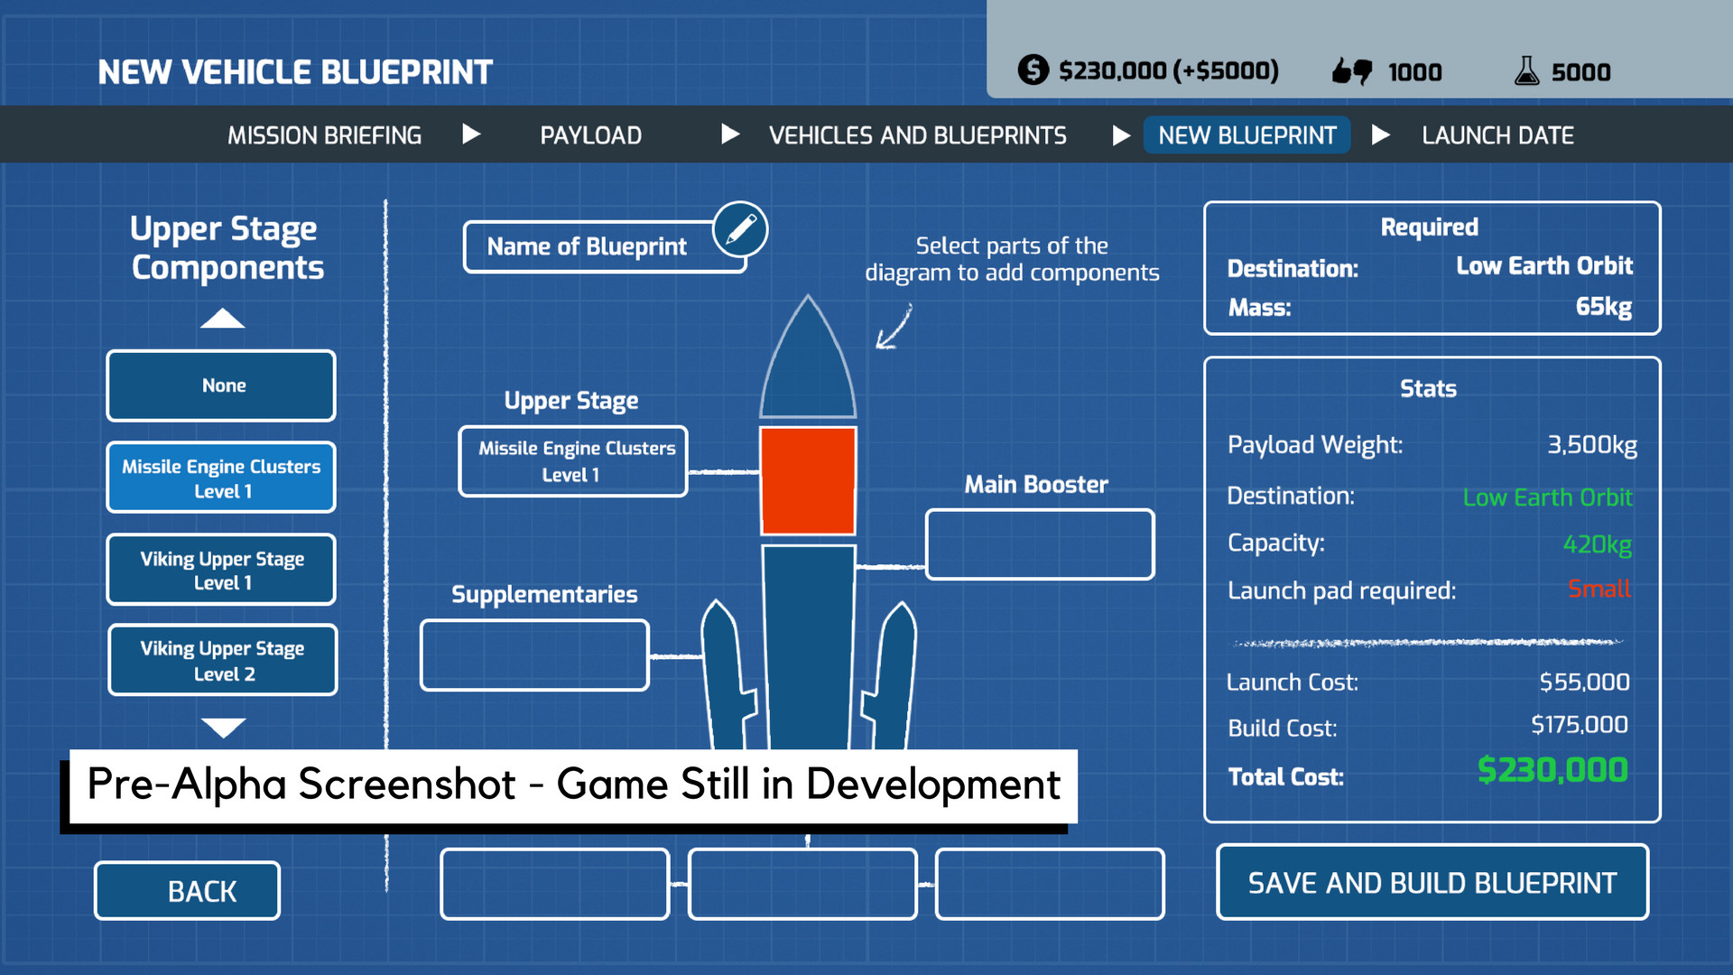Click the Back button
The image size is (1733, 975).
pos(187,890)
